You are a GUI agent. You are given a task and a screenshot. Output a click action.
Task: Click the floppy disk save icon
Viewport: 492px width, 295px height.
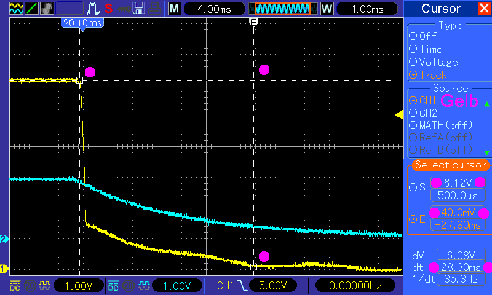139,9
